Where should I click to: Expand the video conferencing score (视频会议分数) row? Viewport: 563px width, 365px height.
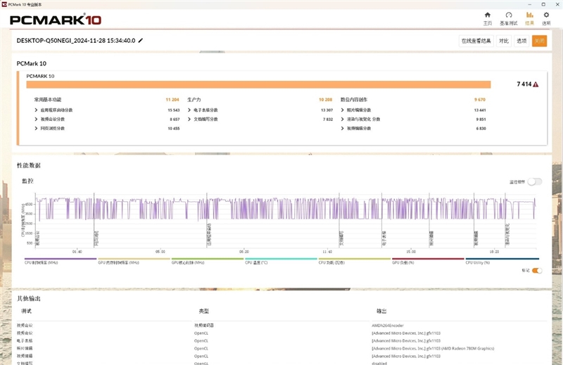pos(36,120)
